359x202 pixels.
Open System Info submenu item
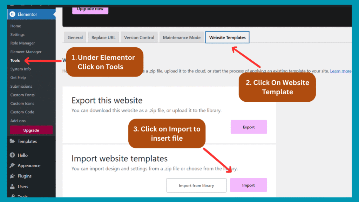tap(20, 69)
